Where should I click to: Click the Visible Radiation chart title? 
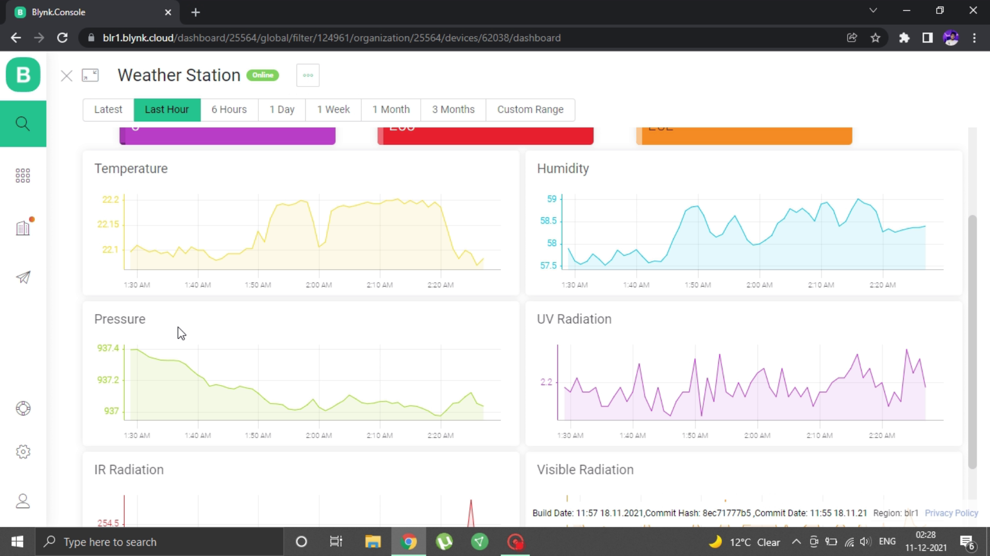pos(585,470)
